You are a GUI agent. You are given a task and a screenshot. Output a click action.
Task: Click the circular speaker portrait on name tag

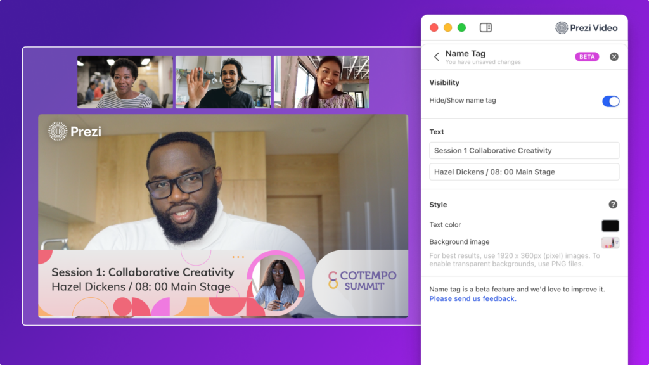(276, 283)
